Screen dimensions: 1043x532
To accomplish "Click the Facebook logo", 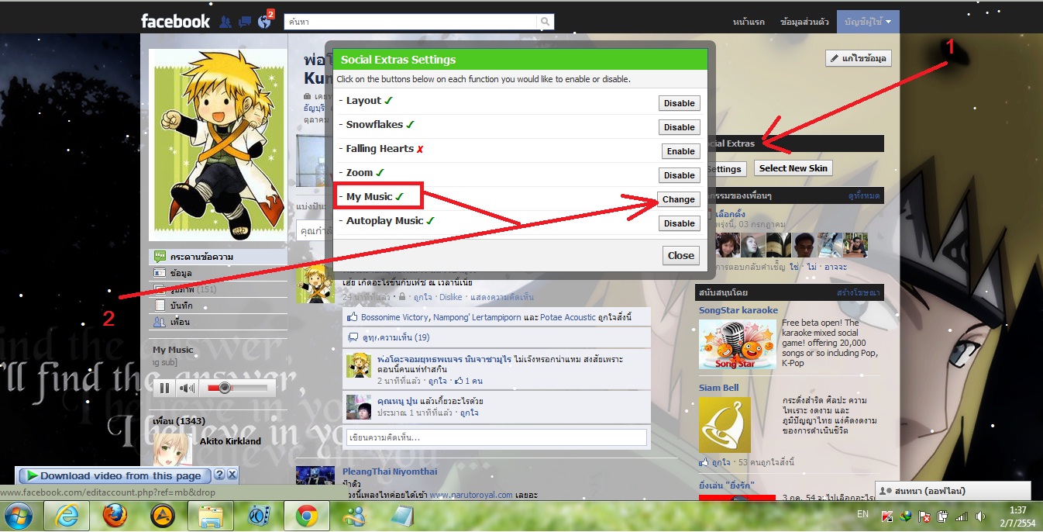I will [x=175, y=21].
